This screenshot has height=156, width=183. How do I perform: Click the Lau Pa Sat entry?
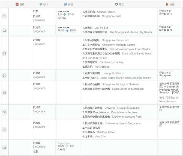[95, 28]
